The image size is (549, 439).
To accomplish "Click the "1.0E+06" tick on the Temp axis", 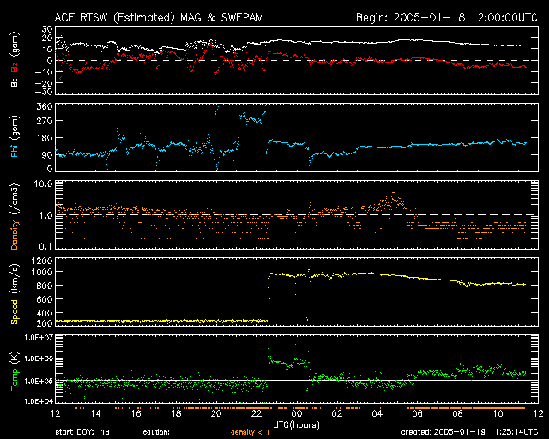I will pos(38,358).
